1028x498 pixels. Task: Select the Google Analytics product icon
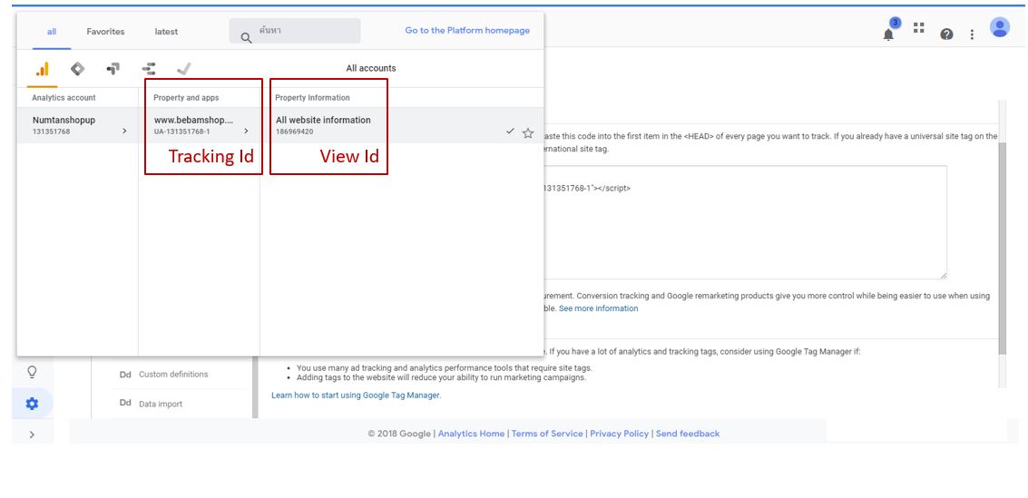(42, 68)
